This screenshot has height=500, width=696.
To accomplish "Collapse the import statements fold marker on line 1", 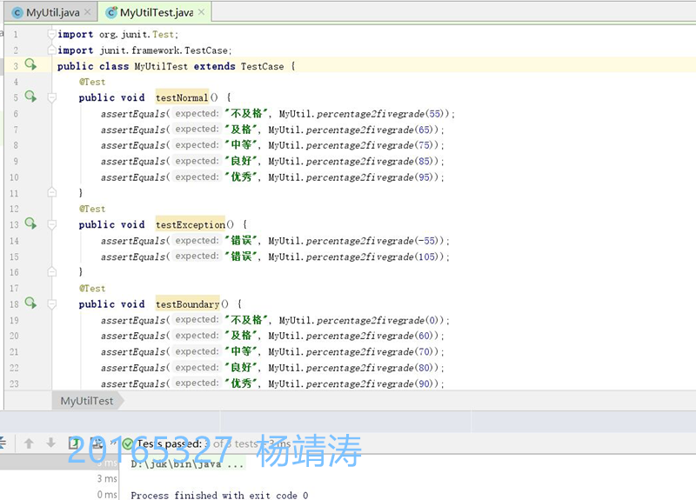I will 52,34.
